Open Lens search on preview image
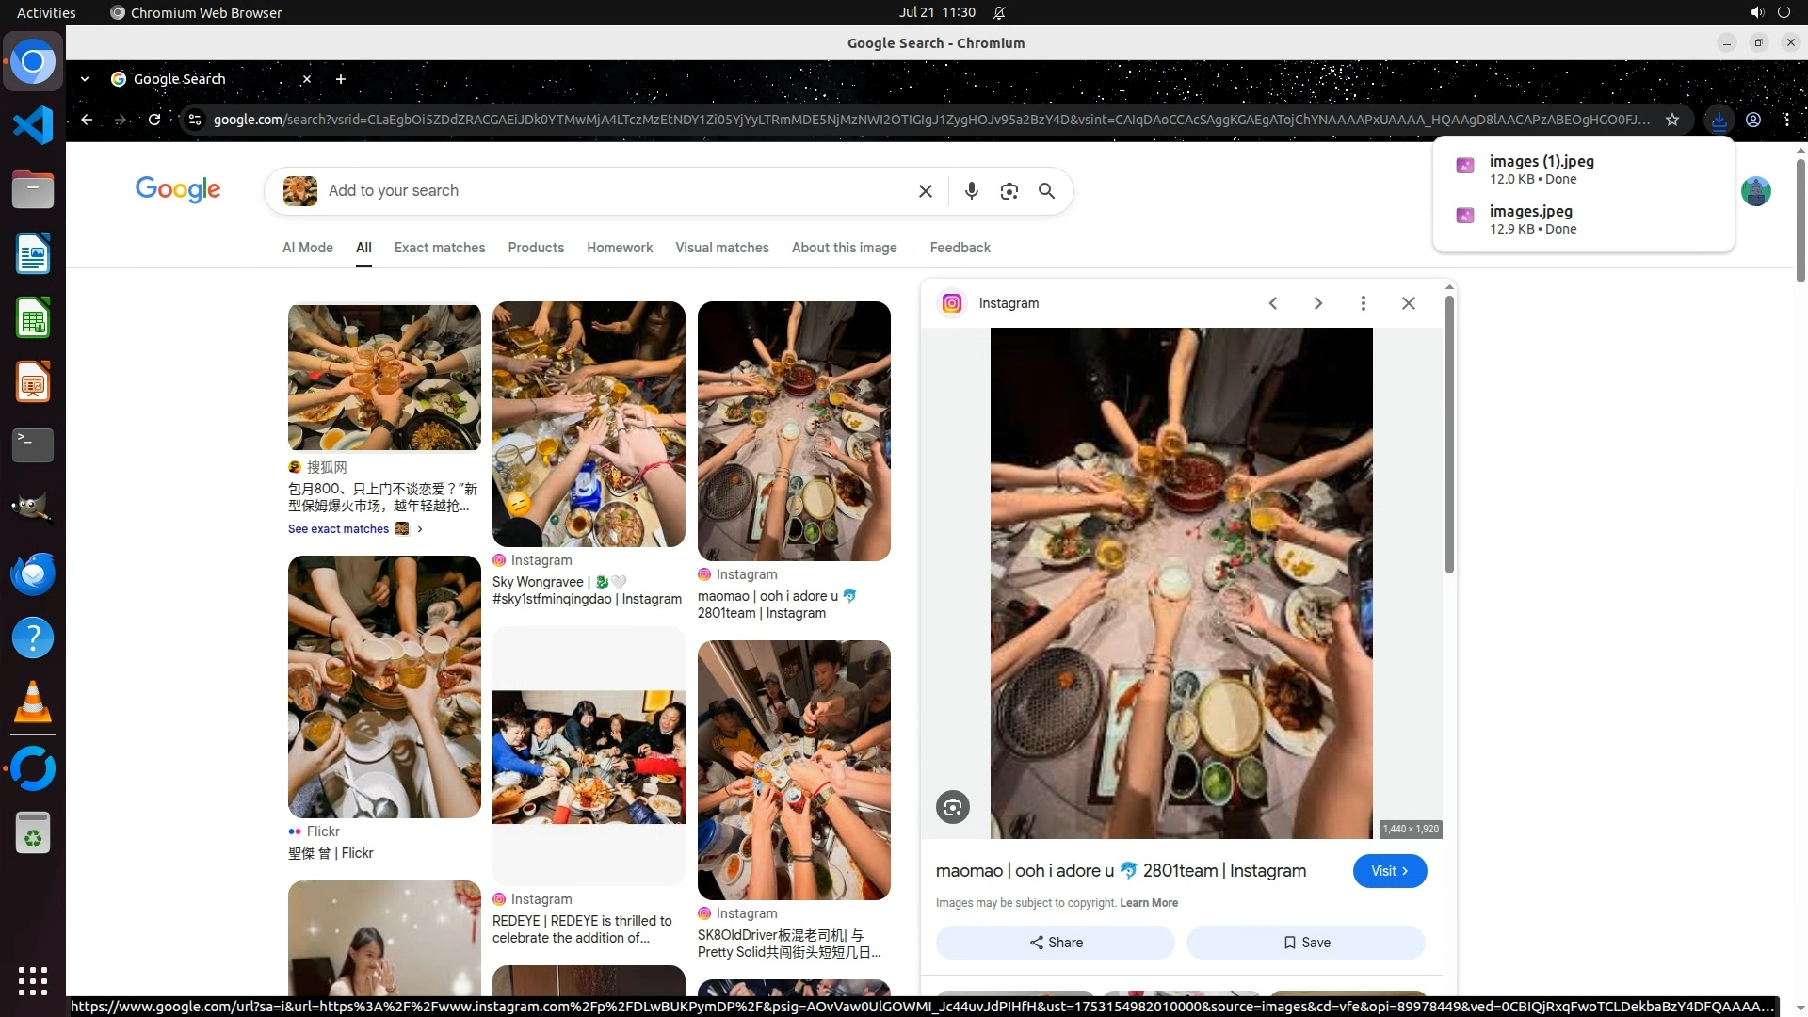This screenshot has height=1017, width=1808. 952,807
